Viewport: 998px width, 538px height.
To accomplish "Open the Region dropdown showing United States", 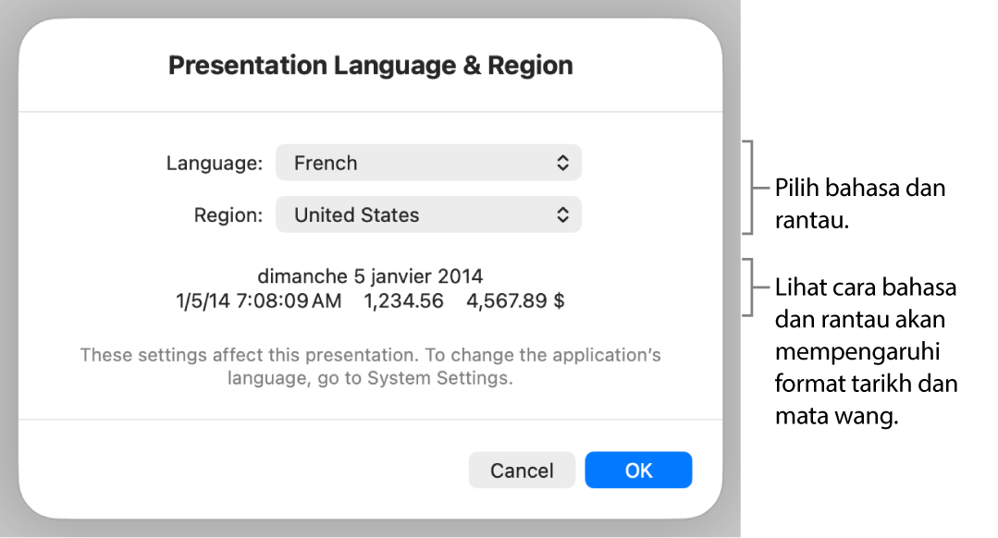I will tap(429, 214).
